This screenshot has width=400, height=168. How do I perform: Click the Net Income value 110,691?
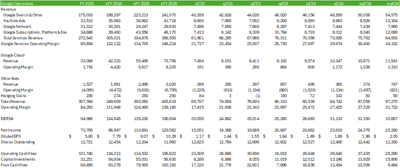click(x=141, y=130)
